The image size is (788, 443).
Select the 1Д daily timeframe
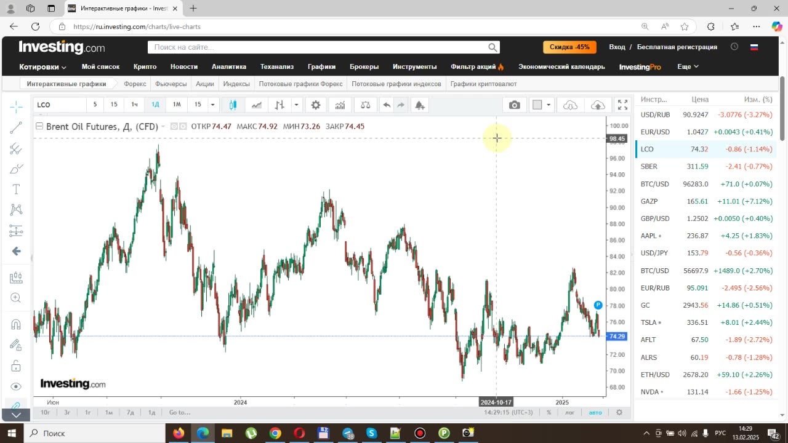[x=155, y=105]
